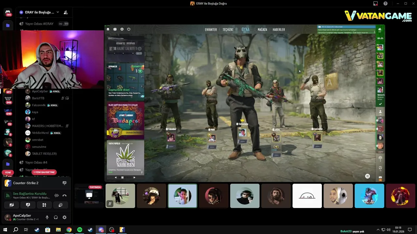Select user MrbBnMerd in voice list
This screenshot has width=417, height=234.
tap(47, 133)
